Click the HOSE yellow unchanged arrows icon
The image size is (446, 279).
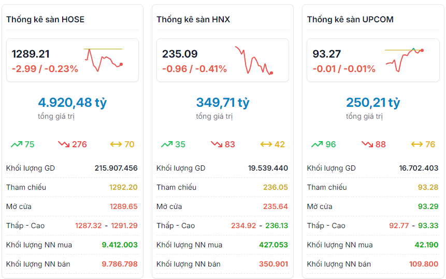point(116,144)
